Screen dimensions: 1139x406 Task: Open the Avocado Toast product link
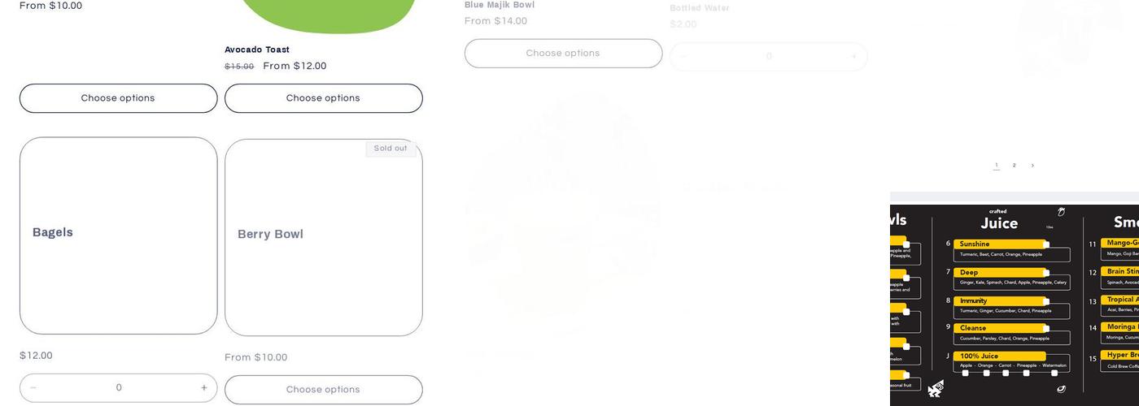257,50
